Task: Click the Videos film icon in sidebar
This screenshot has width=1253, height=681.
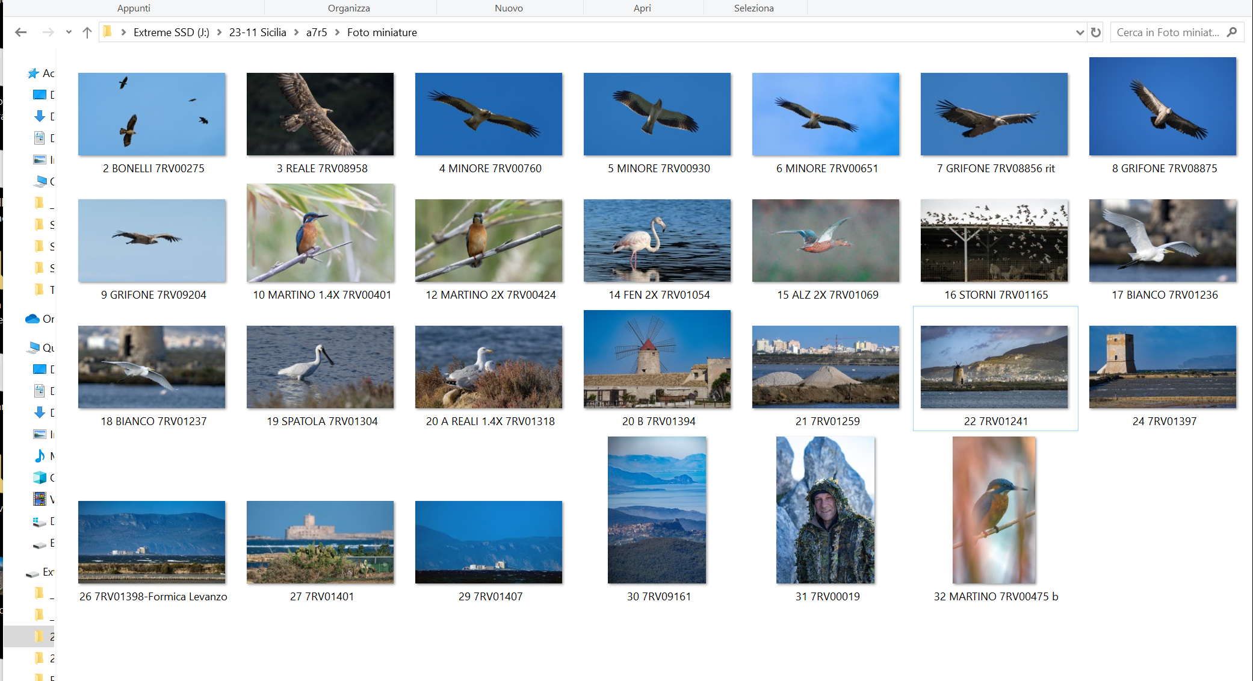Action: coord(40,499)
